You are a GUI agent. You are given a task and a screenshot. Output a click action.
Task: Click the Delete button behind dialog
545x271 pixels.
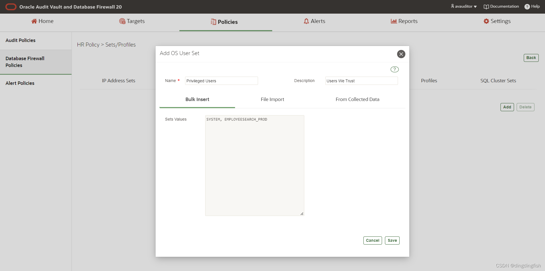pyautogui.click(x=525, y=107)
